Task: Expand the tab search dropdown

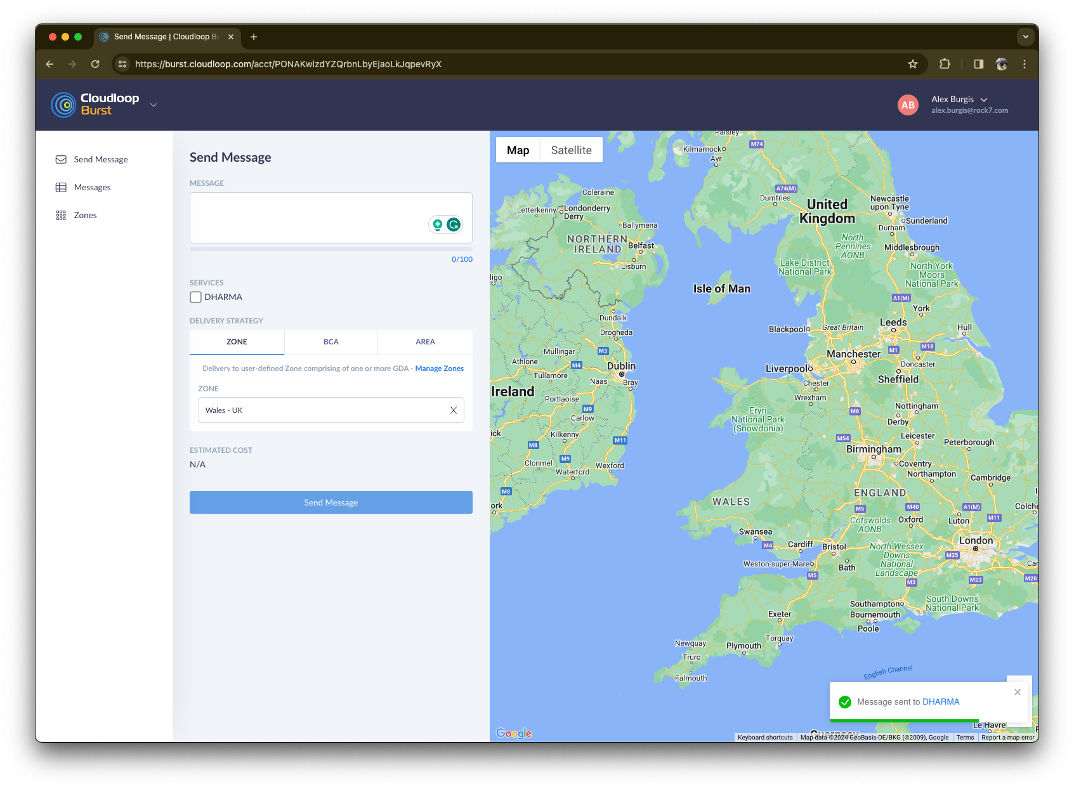Action: point(1025,37)
